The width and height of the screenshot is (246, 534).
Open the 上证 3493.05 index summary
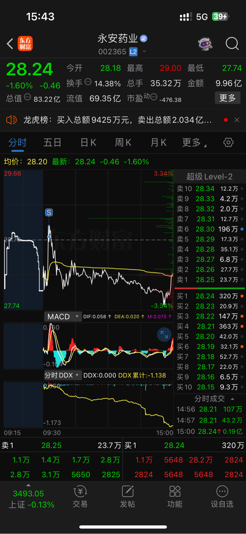(31, 499)
